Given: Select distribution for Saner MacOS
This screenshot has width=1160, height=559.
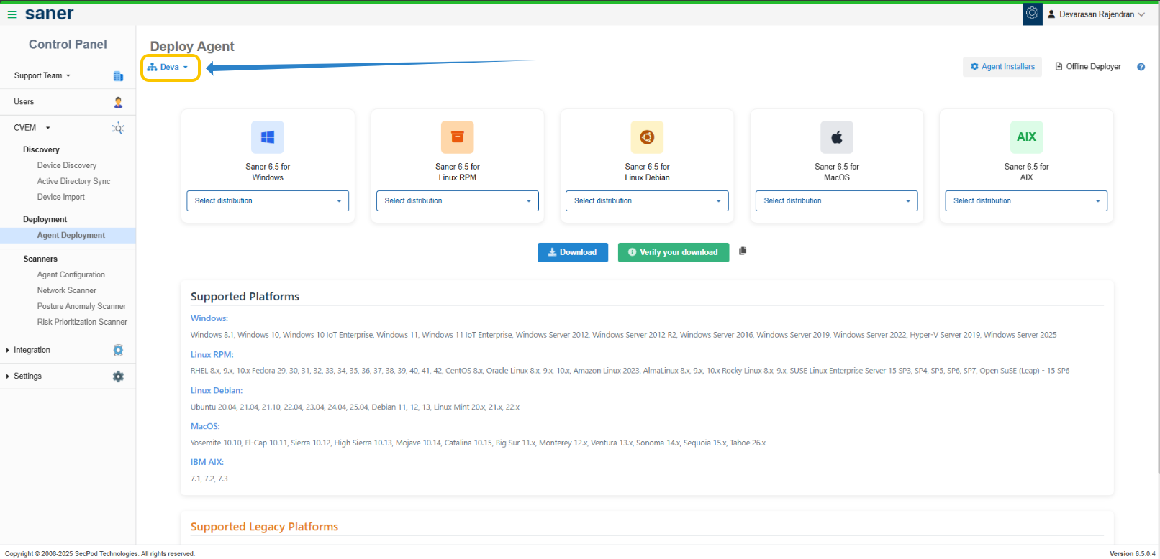Looking at the screenshot, I should tap(837, 201).
